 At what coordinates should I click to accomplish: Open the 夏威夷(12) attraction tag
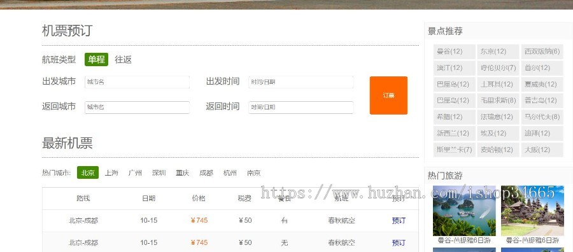tap(542, 85)
